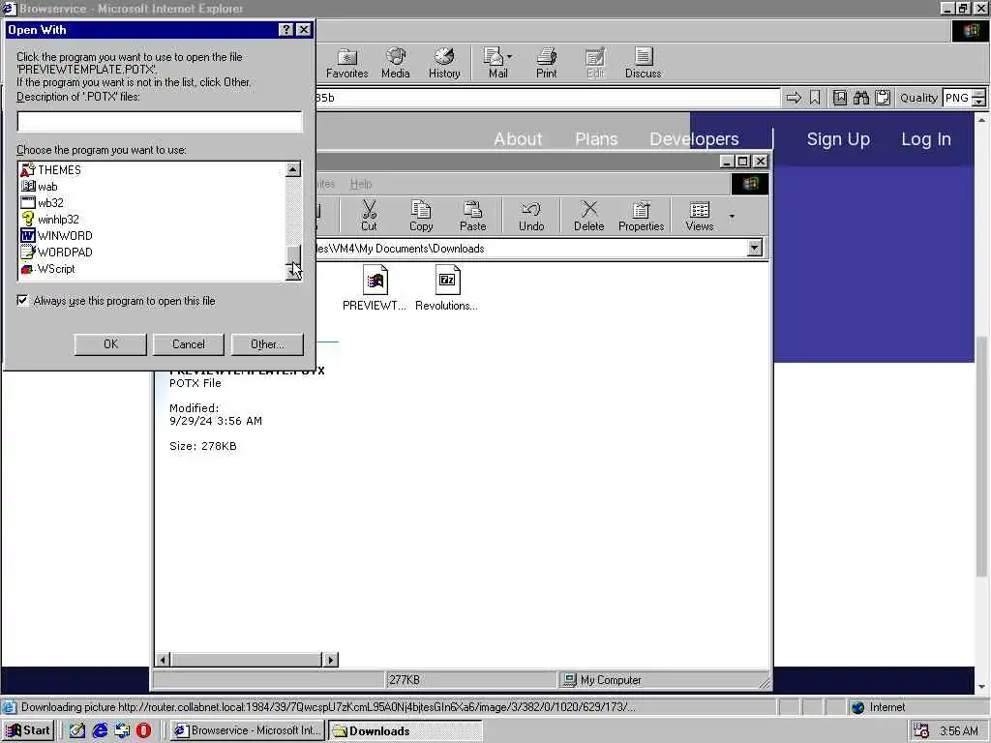The width and height of the screenshot is (991, 743).
Task: Open the Media toolbar button
Action: click(396, 63)
